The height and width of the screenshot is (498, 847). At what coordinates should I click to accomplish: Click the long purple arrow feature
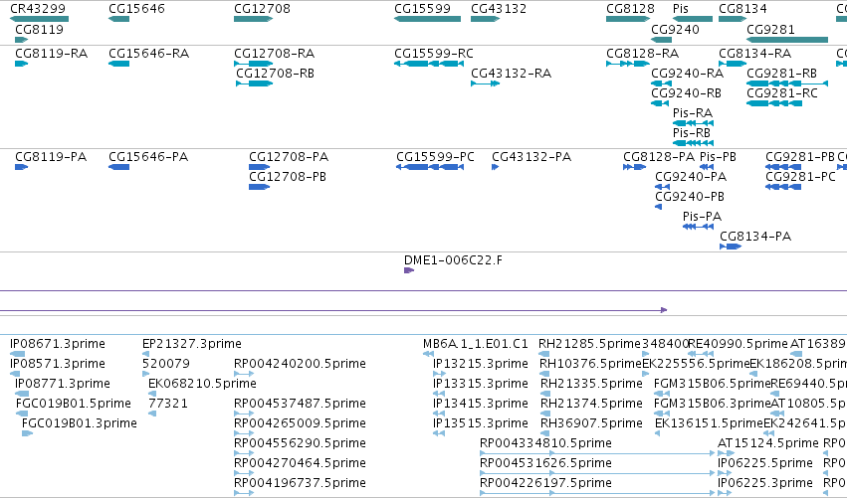point(333,310)
